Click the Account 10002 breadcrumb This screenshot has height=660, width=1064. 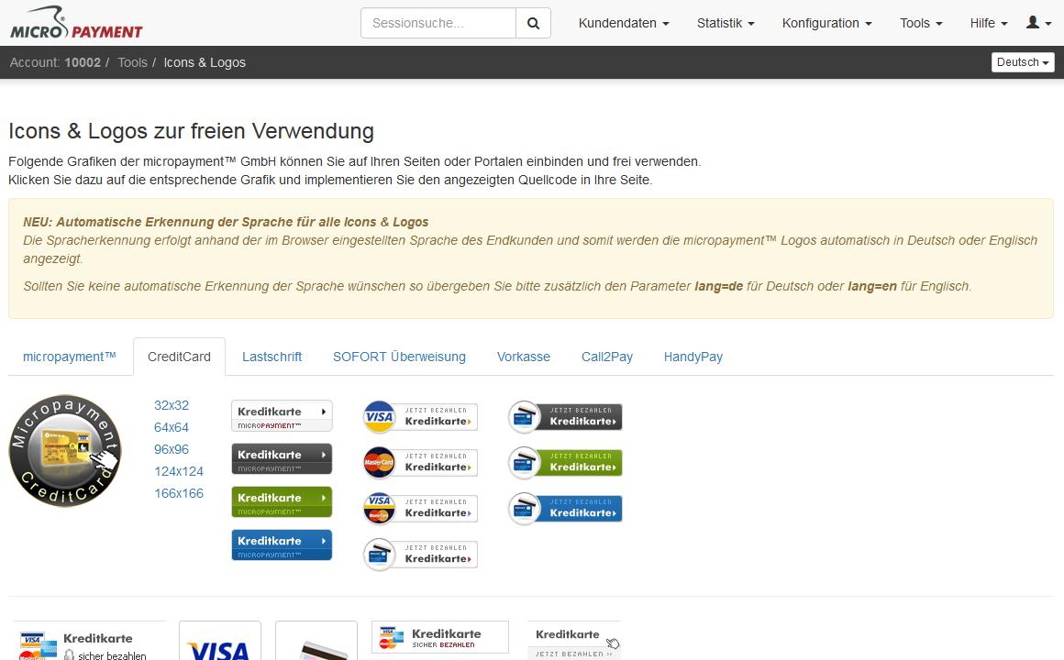[x=55, y=62]
